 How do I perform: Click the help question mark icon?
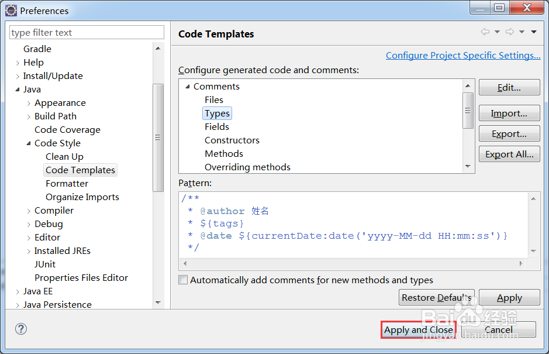pos(21,329)
